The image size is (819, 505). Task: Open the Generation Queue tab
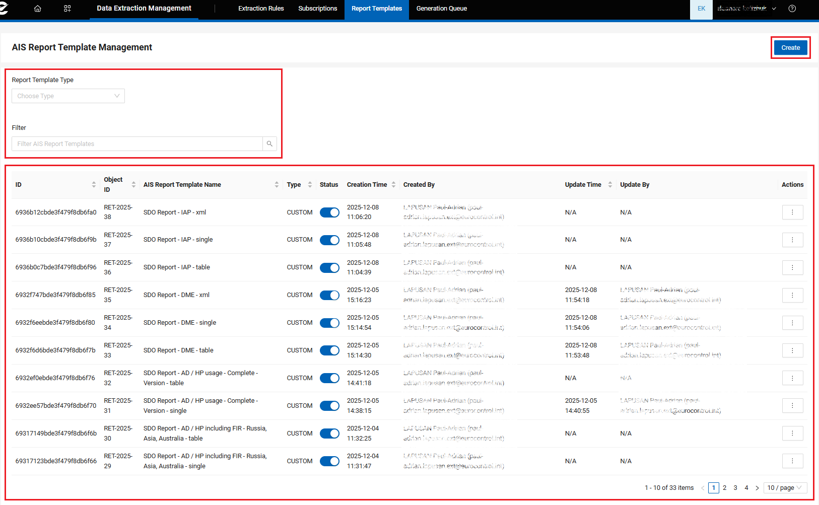pos(442,9)
